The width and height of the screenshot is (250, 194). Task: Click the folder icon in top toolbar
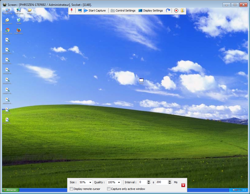182,10
